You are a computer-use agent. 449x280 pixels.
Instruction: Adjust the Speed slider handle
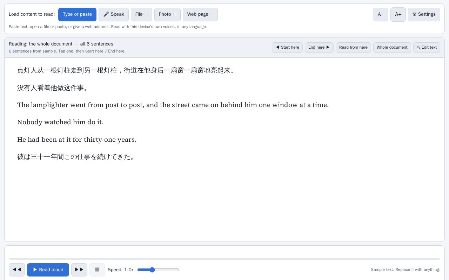click(x=152, y=270)
